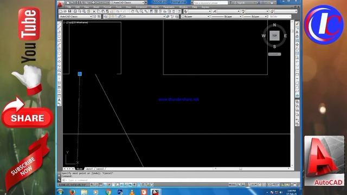Select the Arc draw tool
The height and width of the screenshot is (195, 347).
pyautogui.click(x=59, y=45)
